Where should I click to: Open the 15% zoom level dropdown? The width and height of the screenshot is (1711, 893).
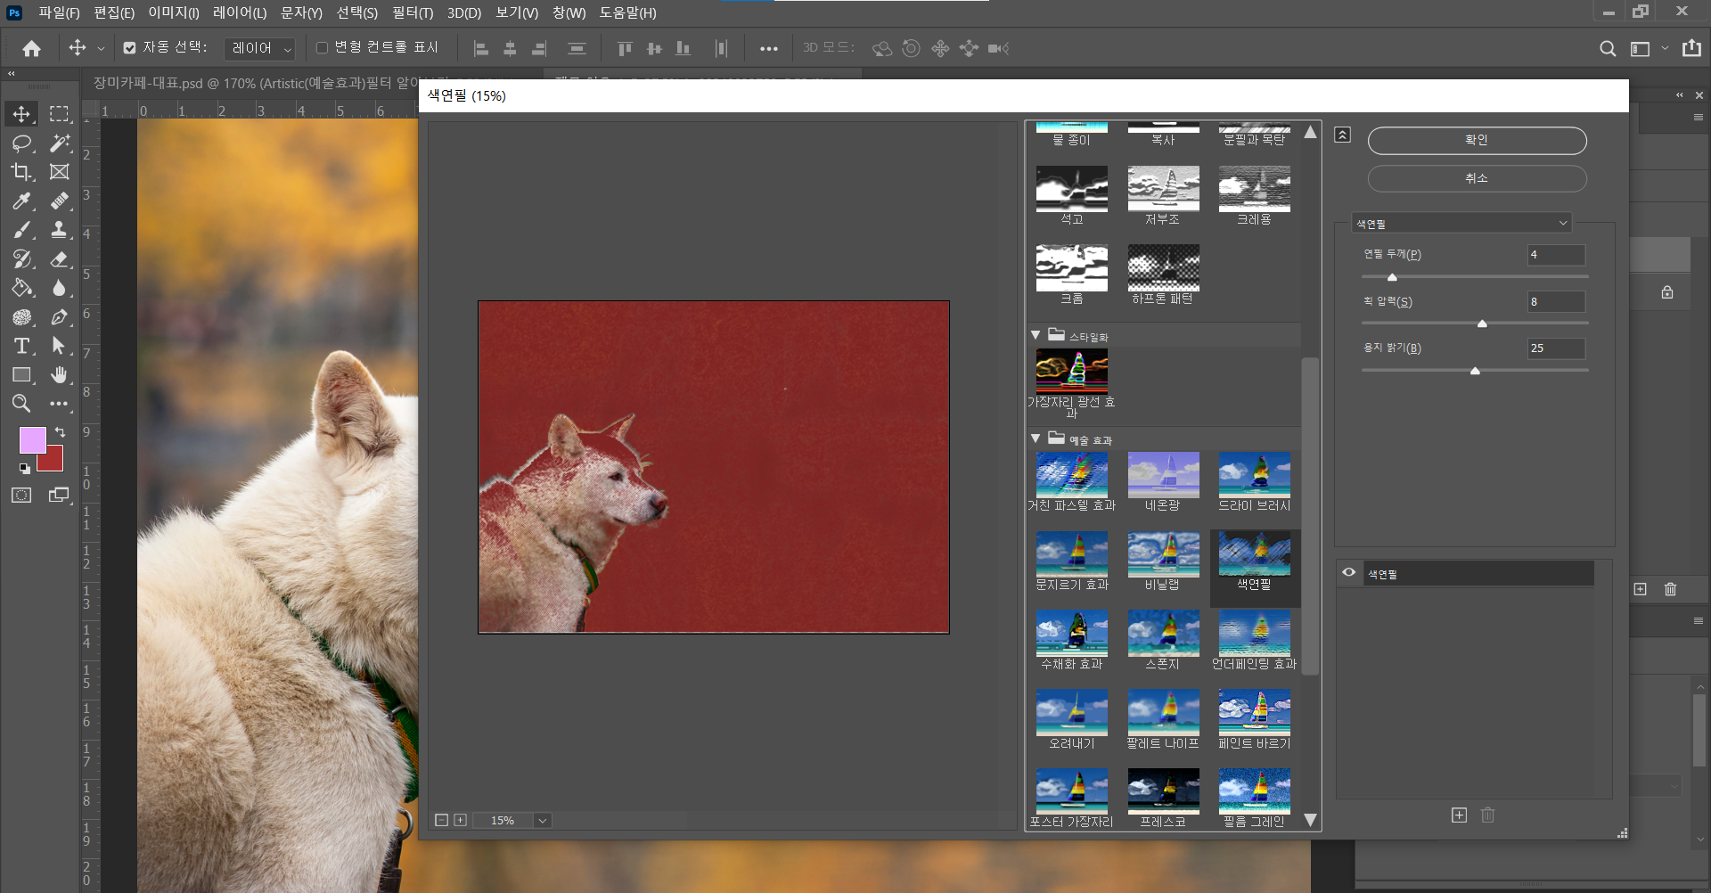coord(542,820)
